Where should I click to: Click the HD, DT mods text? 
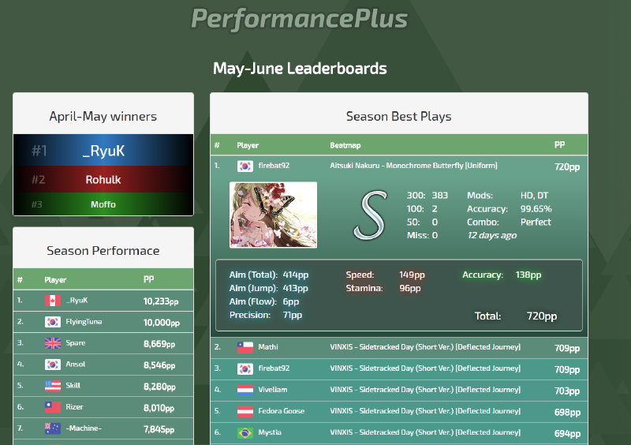[x=534, y=196]
